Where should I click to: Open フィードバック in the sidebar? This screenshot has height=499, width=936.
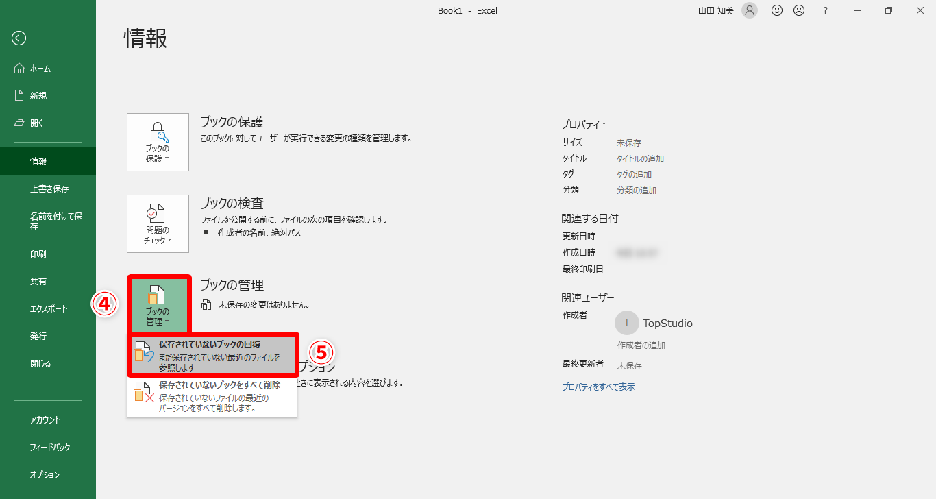[48, 447]
